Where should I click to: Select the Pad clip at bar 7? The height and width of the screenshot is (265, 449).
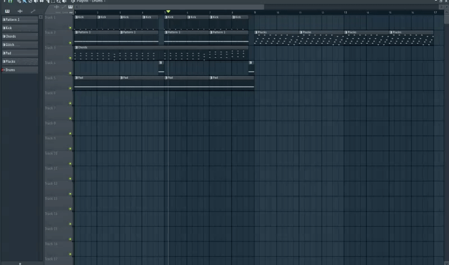(232, 83)
